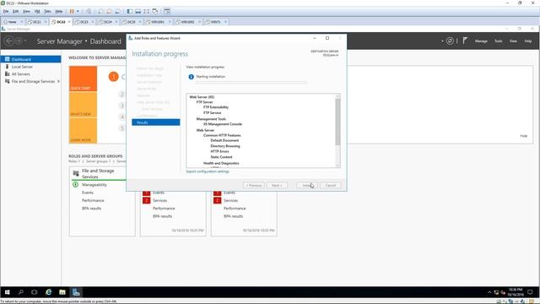The width and height of the screenshot is (540, 304).
Task: Click the Install button in the wizard
Action: pyautogui.click(x=307, y=186)
